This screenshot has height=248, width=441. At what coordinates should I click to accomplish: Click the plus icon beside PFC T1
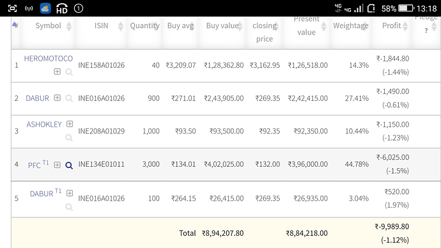click(57, 165)
